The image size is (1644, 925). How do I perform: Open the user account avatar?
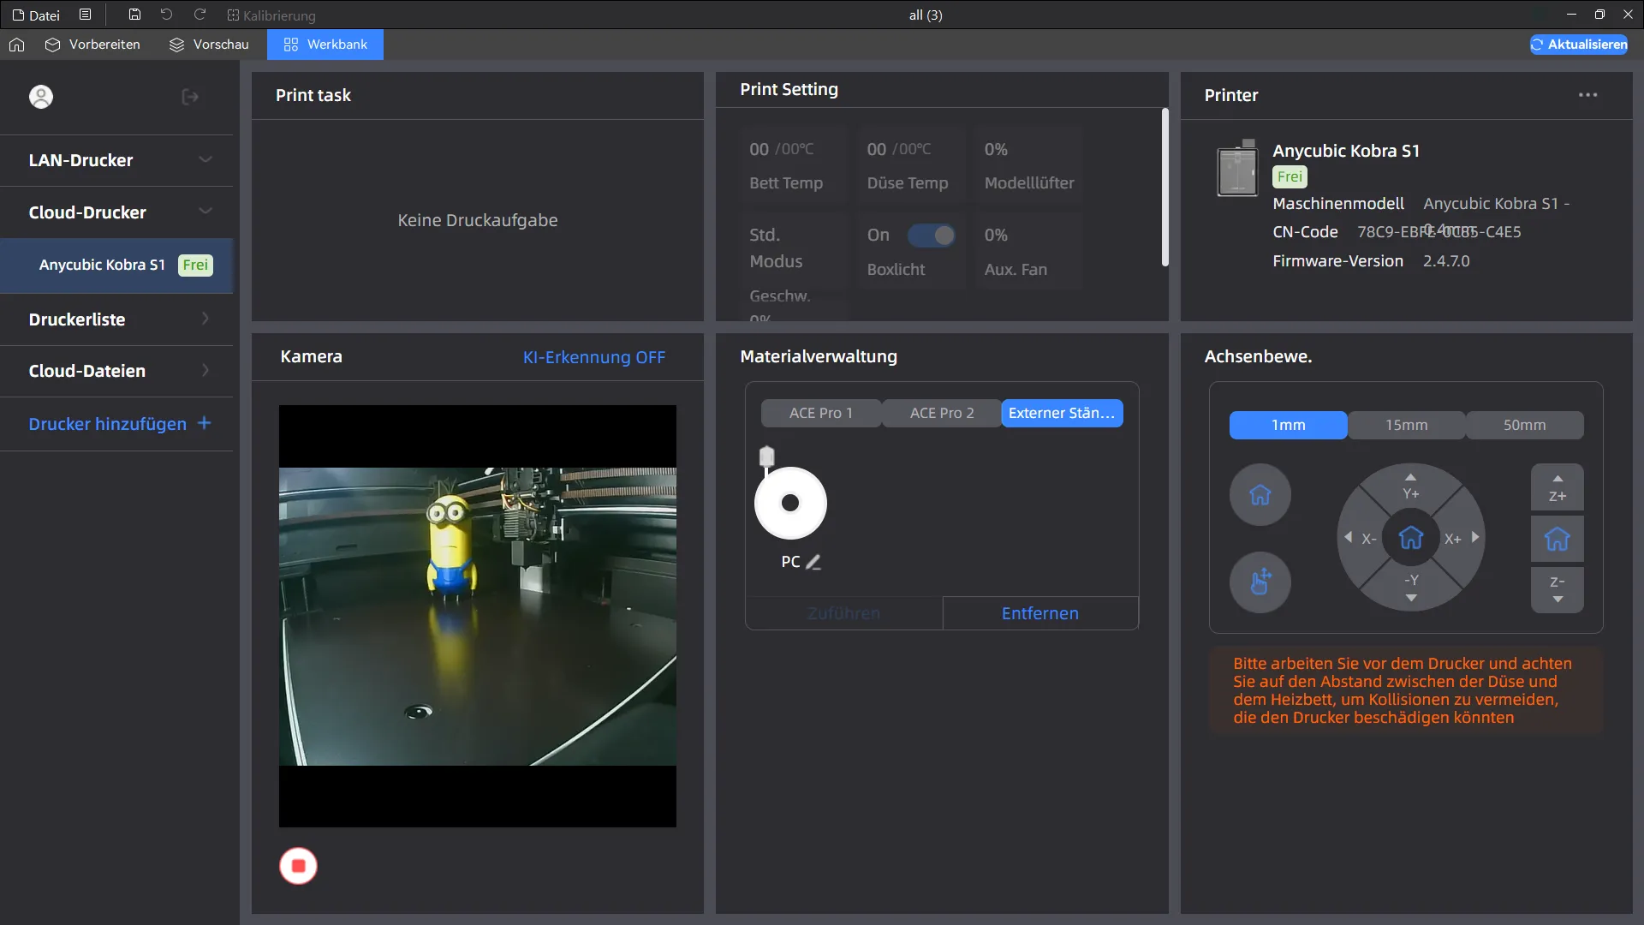(x=41, y=97)
